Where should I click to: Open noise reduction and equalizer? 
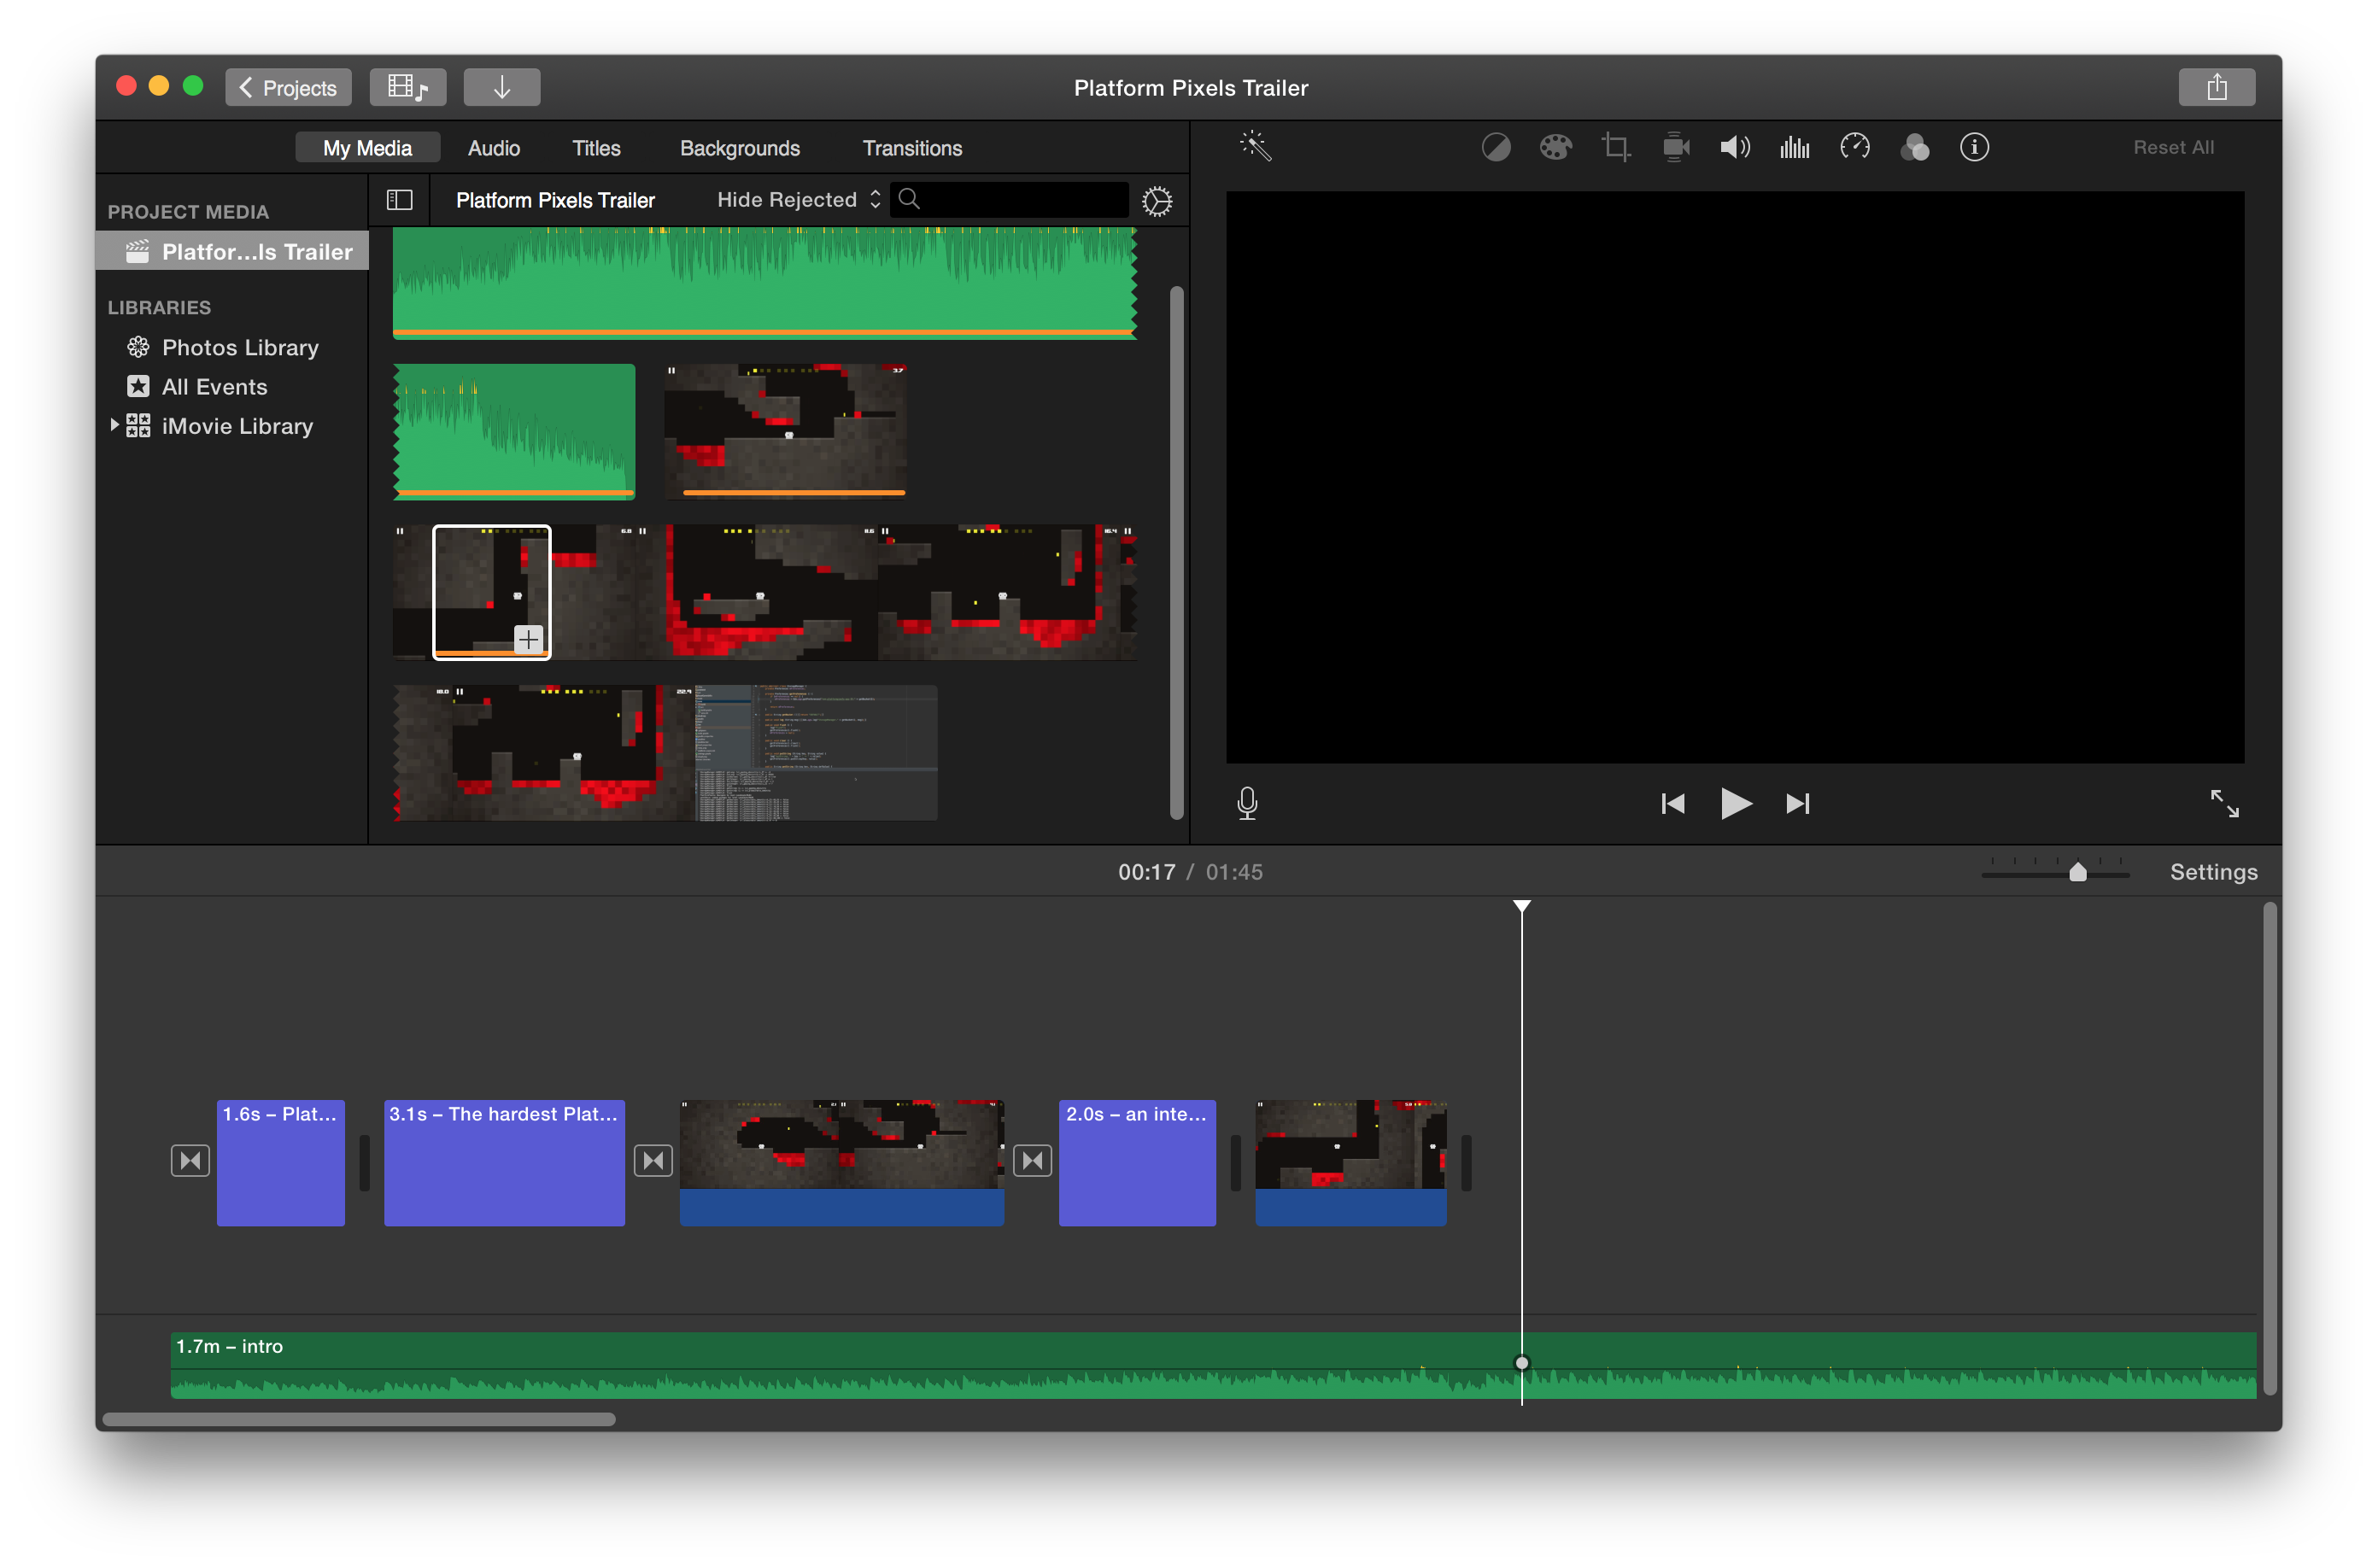pos(1795,148)
